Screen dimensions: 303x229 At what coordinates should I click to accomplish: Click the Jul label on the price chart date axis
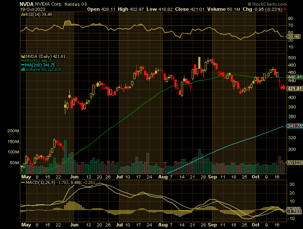(120, 177)
